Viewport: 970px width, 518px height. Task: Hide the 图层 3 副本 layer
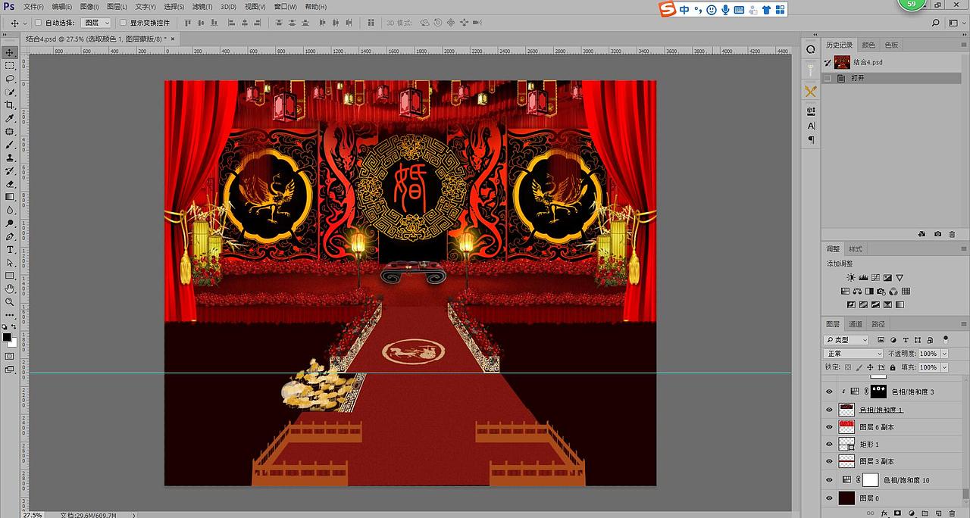point(829,461)
